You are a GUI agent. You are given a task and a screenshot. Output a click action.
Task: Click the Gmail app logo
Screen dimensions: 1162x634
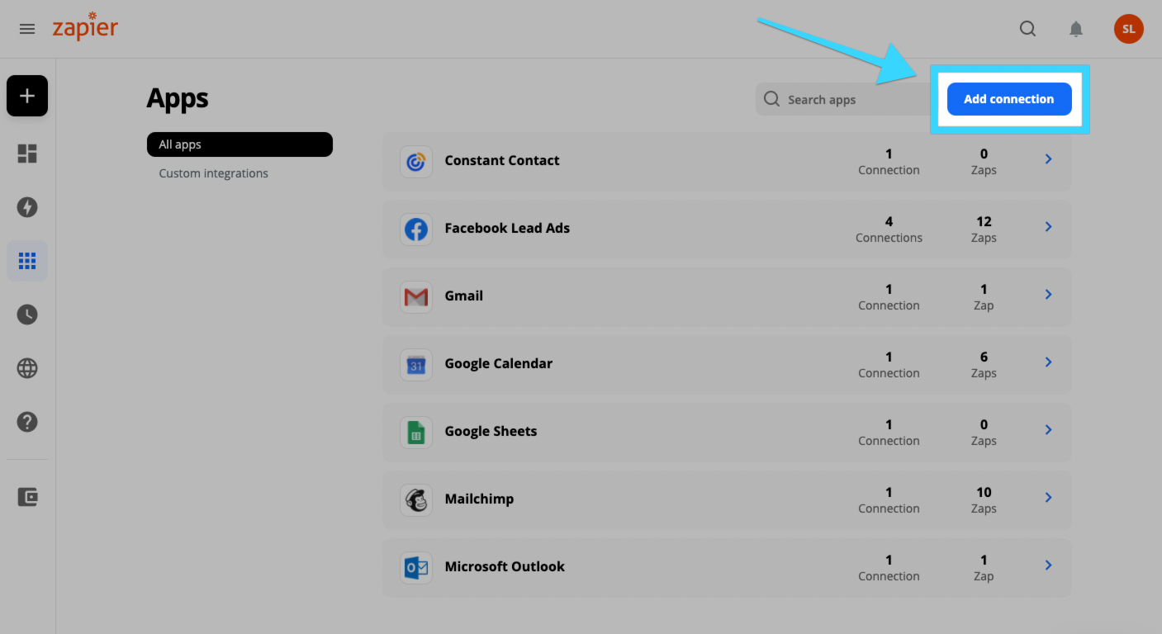coord(416,296)
